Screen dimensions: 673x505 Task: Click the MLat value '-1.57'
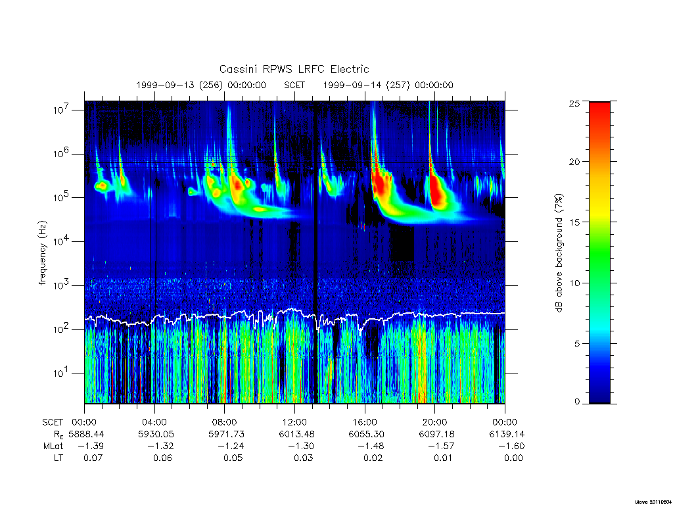[441, 446]
